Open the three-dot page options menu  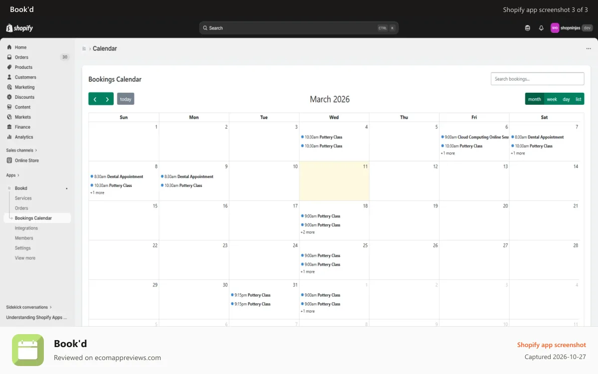point(589,49)
